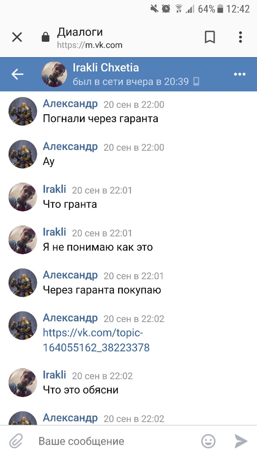Open the three-dot chat options menu
The image size is (257, 457).
click(x=240, y=74)
